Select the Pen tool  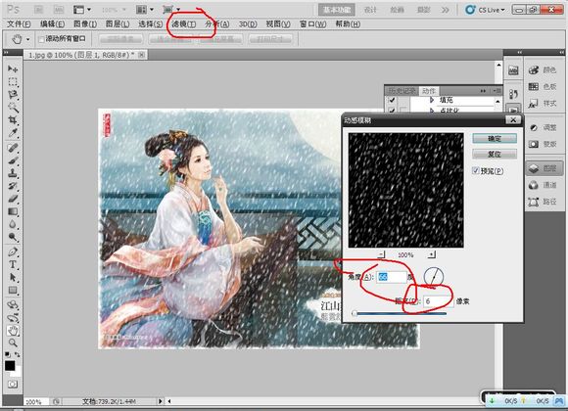tap(13, 251)
